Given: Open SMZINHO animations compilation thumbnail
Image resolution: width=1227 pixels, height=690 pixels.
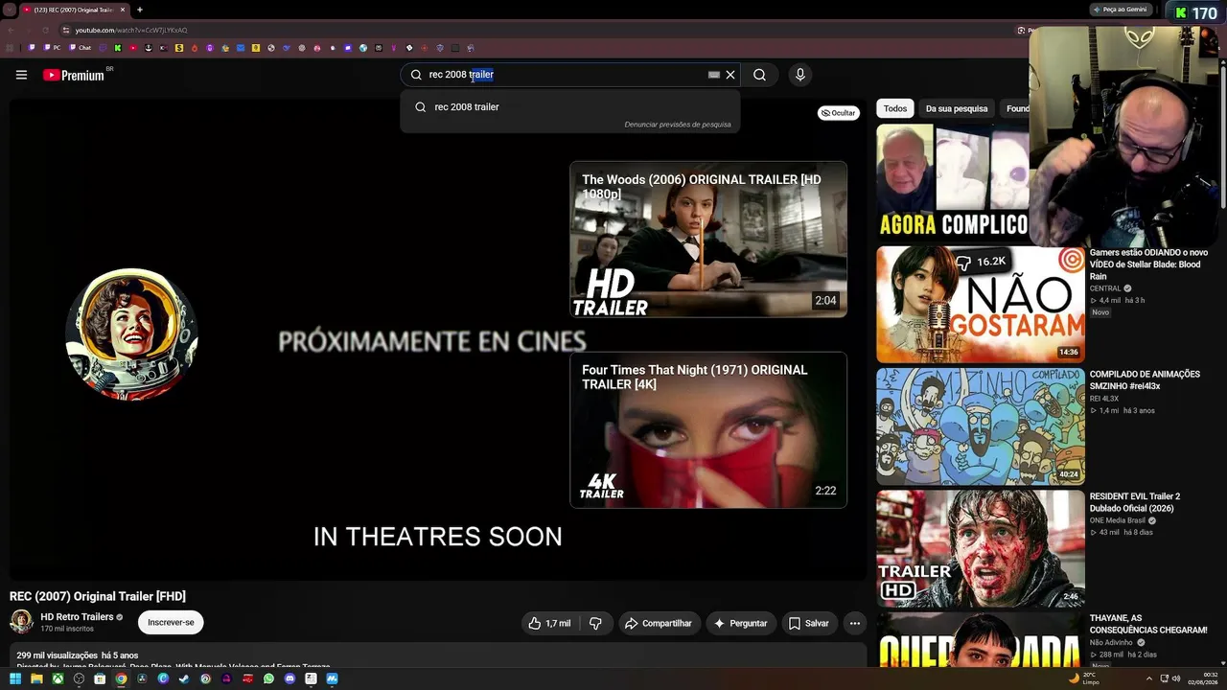Looking at the screenshot, I should tap(981, 426).
